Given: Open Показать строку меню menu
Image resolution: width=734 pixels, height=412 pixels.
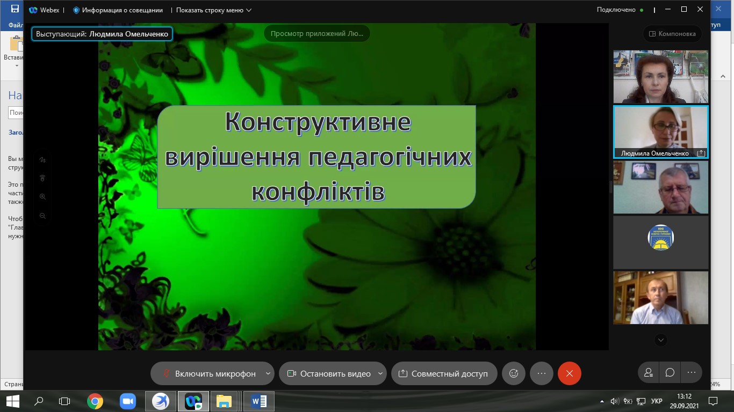Looking at the screenshot, I should pyautogui.click(x=213, y=10).
